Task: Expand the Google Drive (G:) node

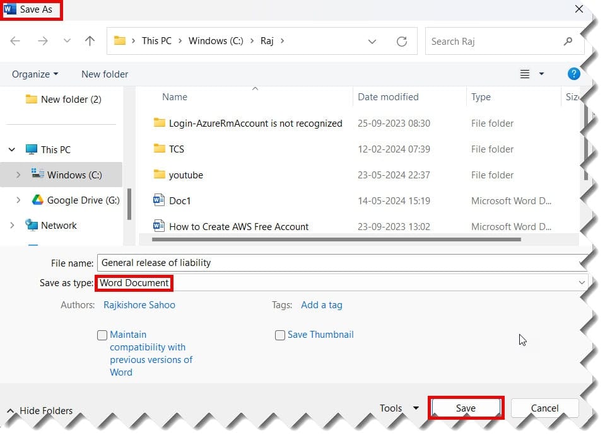Action: click(x=18, y=200)
